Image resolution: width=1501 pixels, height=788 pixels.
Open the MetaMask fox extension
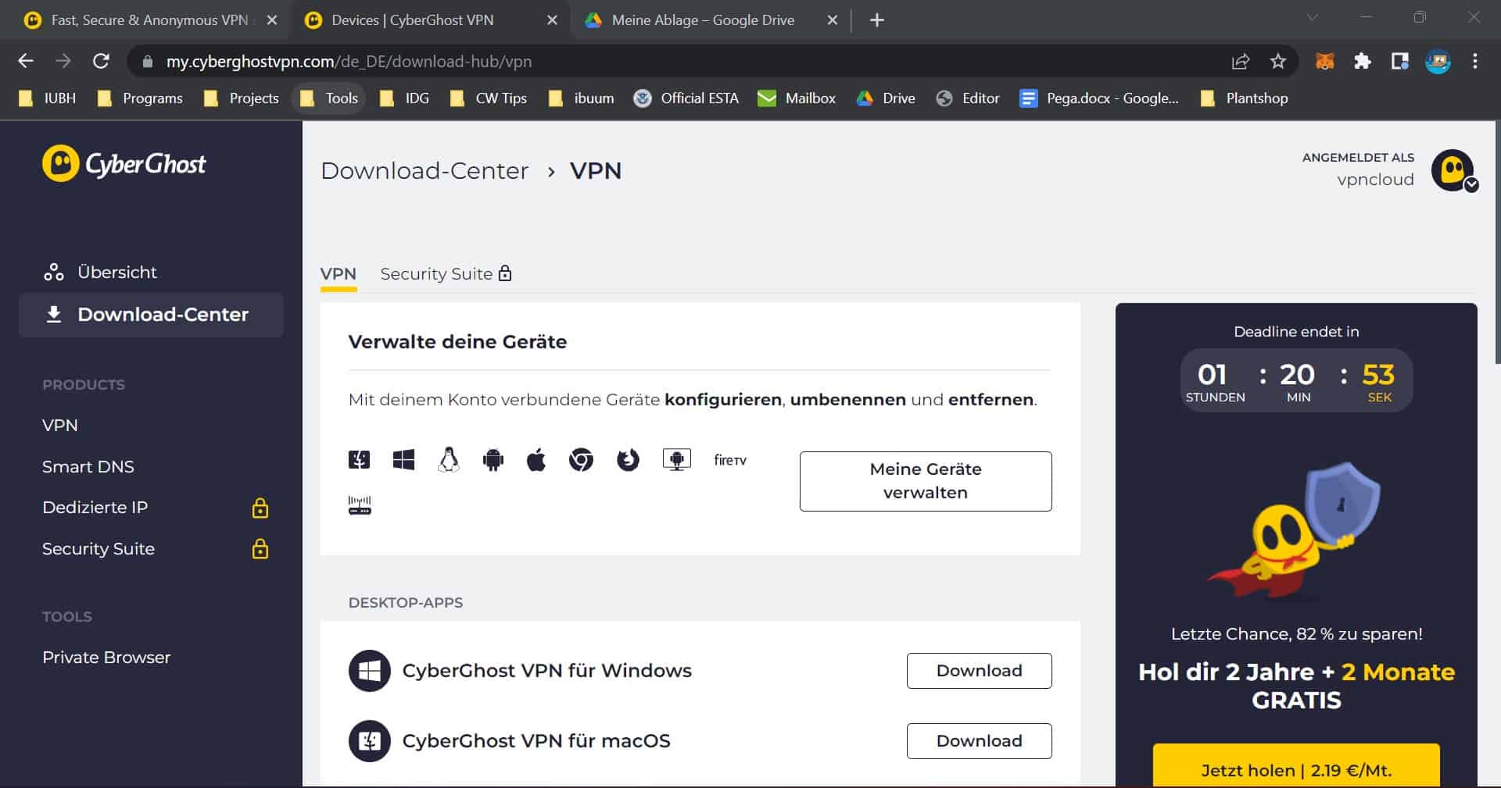pos(1324,61)
